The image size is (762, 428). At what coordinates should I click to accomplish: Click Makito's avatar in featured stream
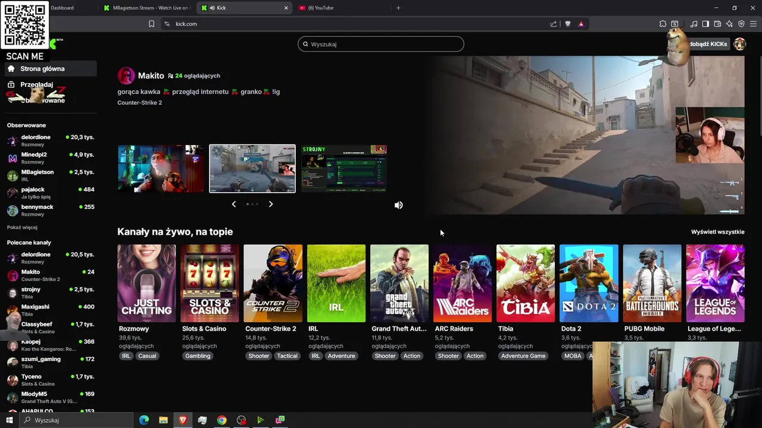click(126, 75)
